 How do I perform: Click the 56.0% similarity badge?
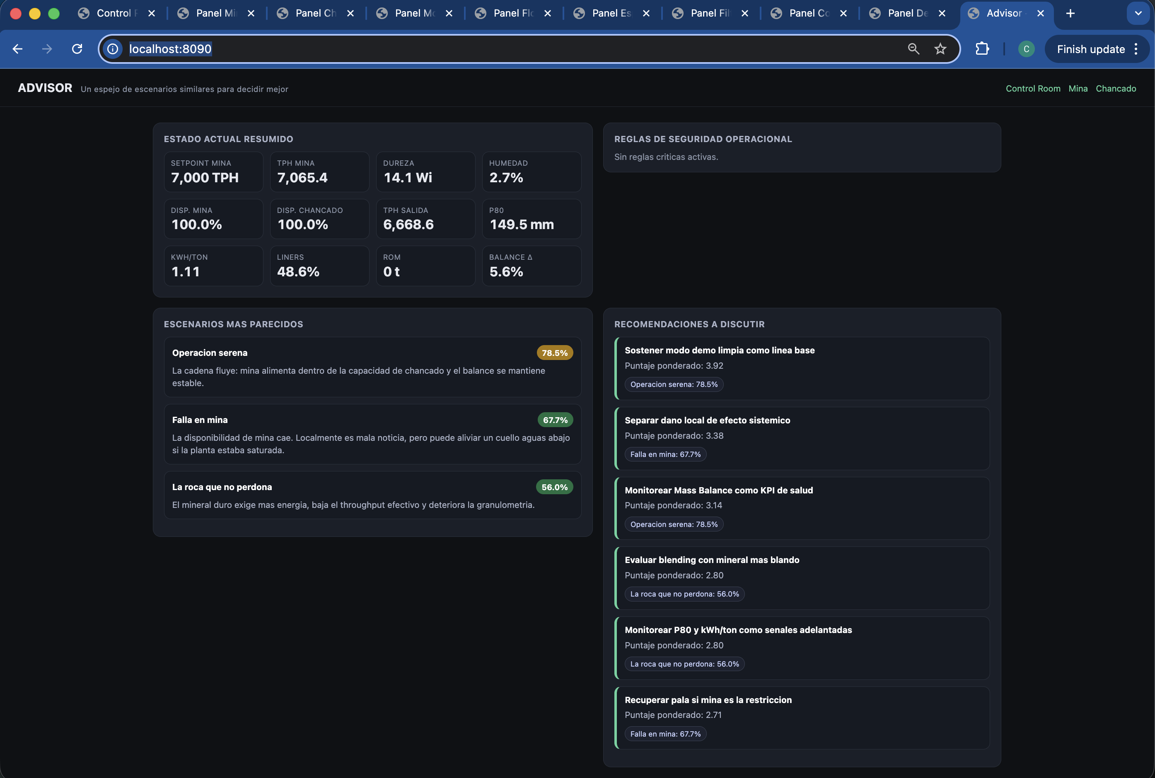click(554, 487)
